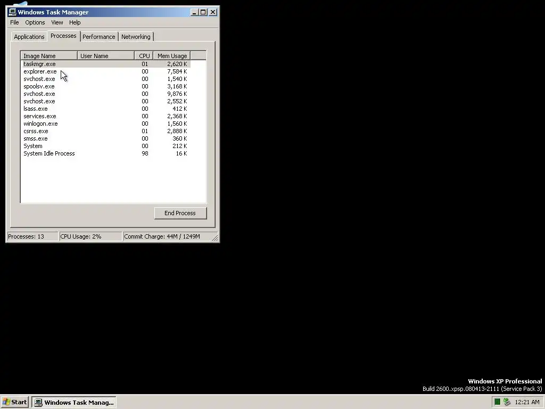The image size is (545, 409).
Task: Switch to the Networking tab
Action: 136,37
